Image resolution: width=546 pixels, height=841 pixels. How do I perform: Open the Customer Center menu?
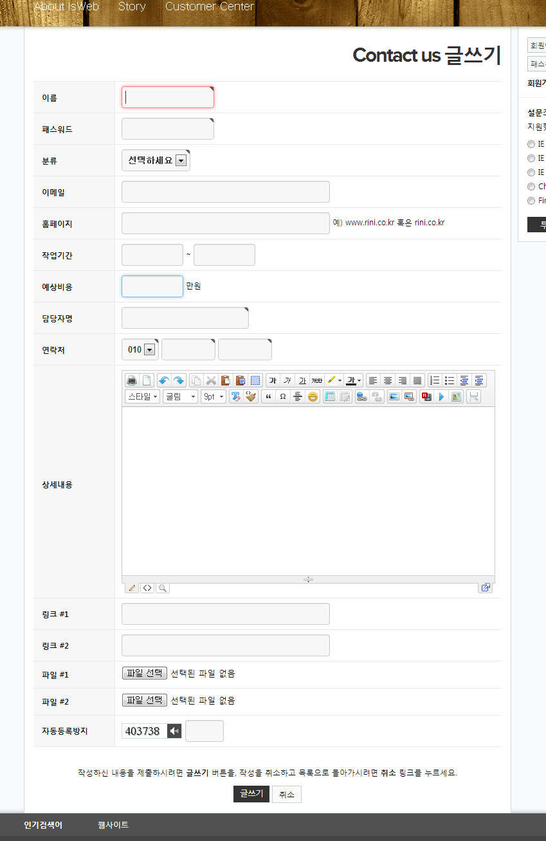pyautogui.click(x=210, y=6)
